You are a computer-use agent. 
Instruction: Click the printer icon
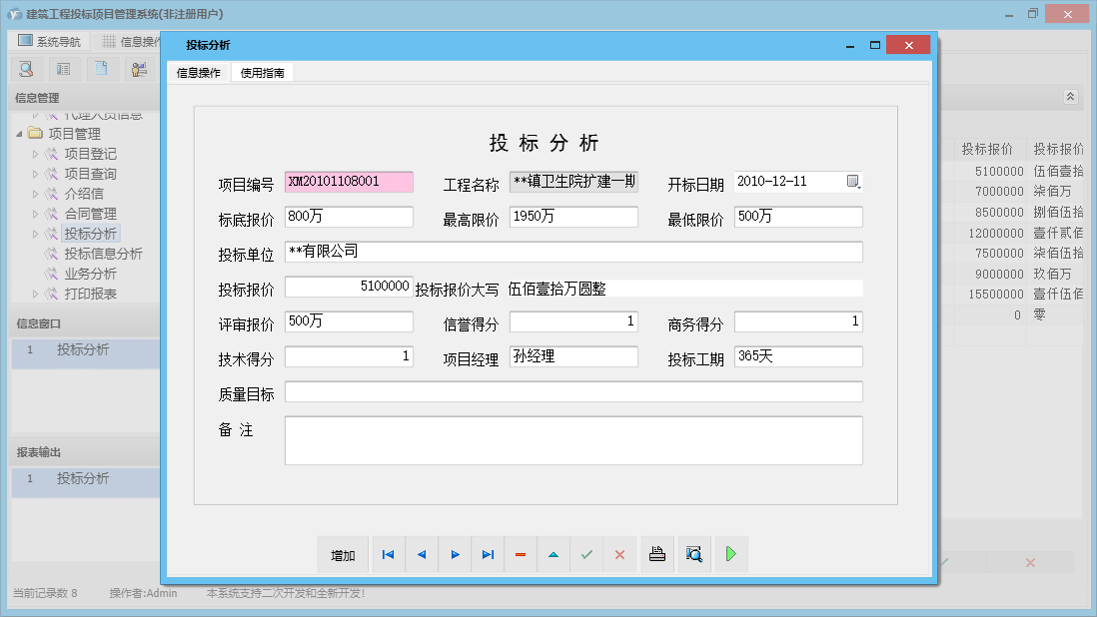[656, 555]
